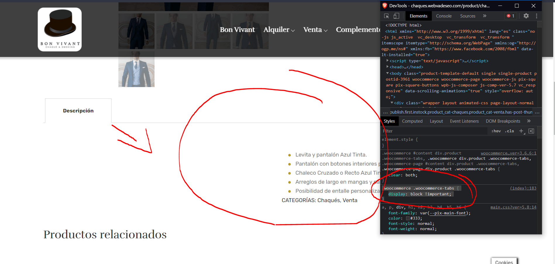Open the woocommerce…ver=3.6.6:1 source link
Screen dimensions: 555x264
[508, 153]
